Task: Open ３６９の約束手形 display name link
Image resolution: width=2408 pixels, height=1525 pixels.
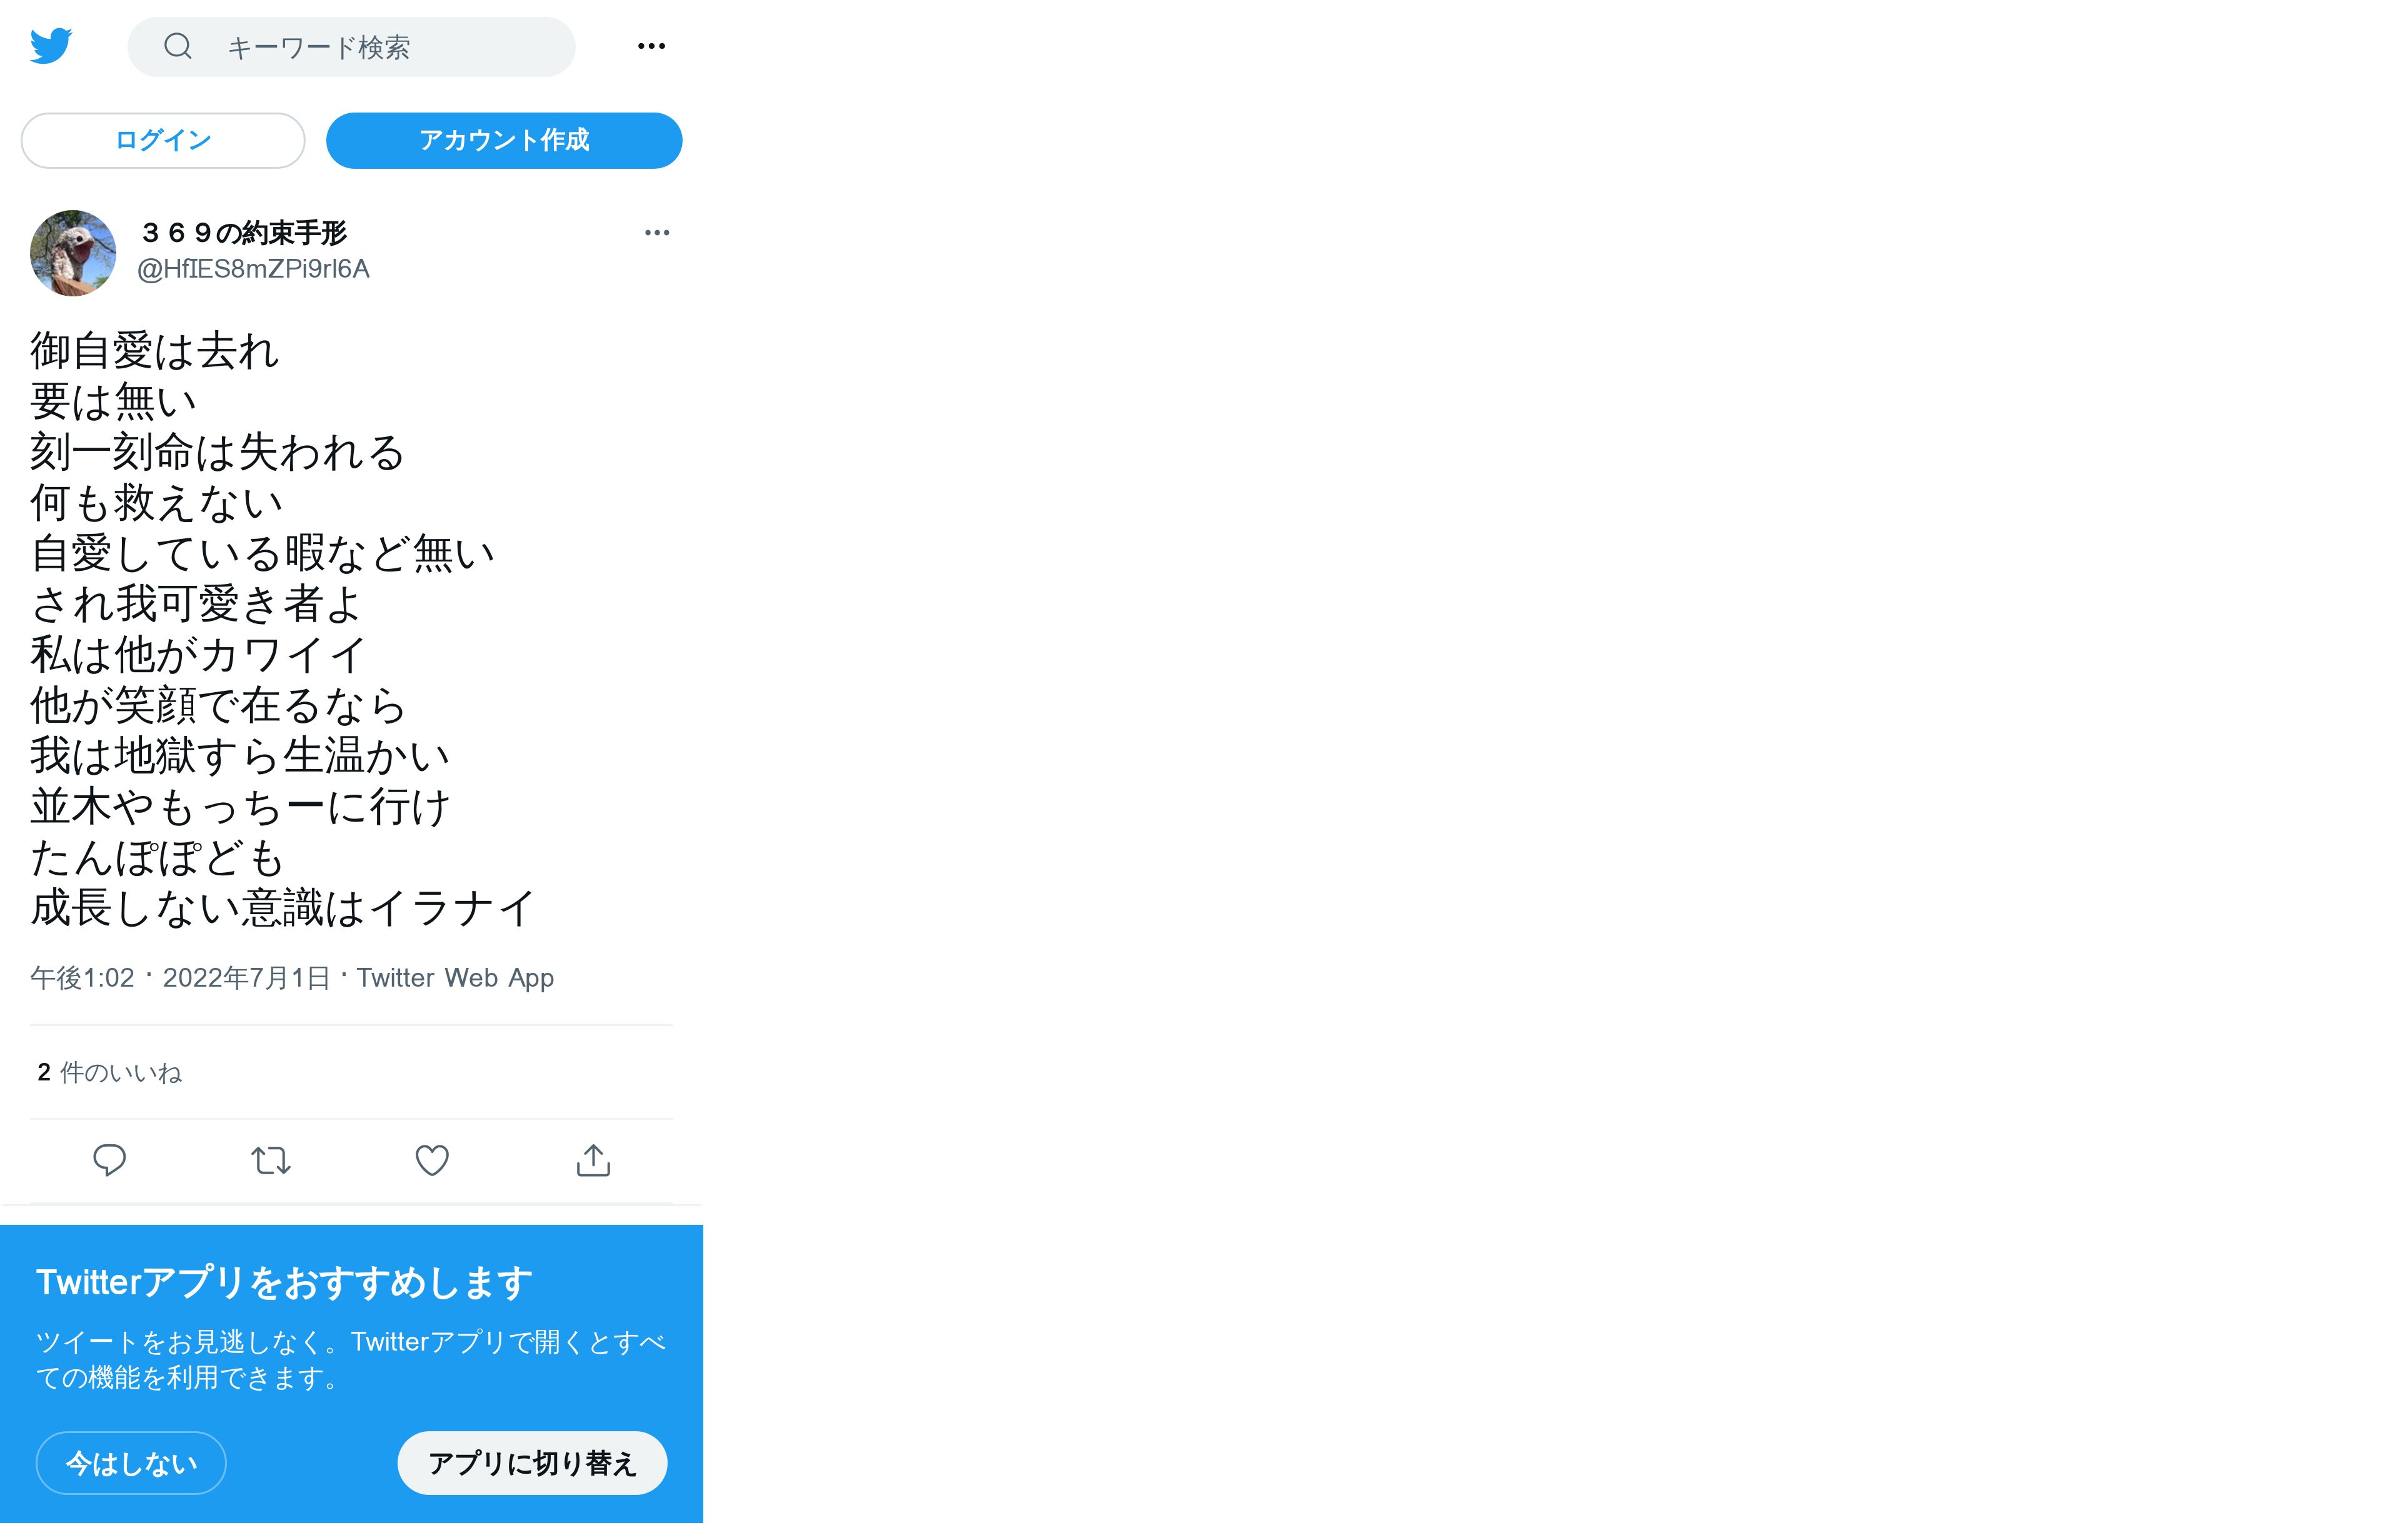Action: click(x=243, y=233)
